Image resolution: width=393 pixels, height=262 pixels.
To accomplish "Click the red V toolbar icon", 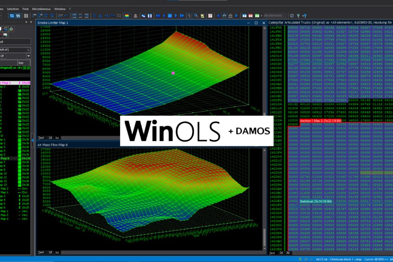I will point(251,16).
